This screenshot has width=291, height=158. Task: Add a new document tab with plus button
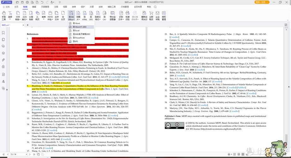pos(28,25)
